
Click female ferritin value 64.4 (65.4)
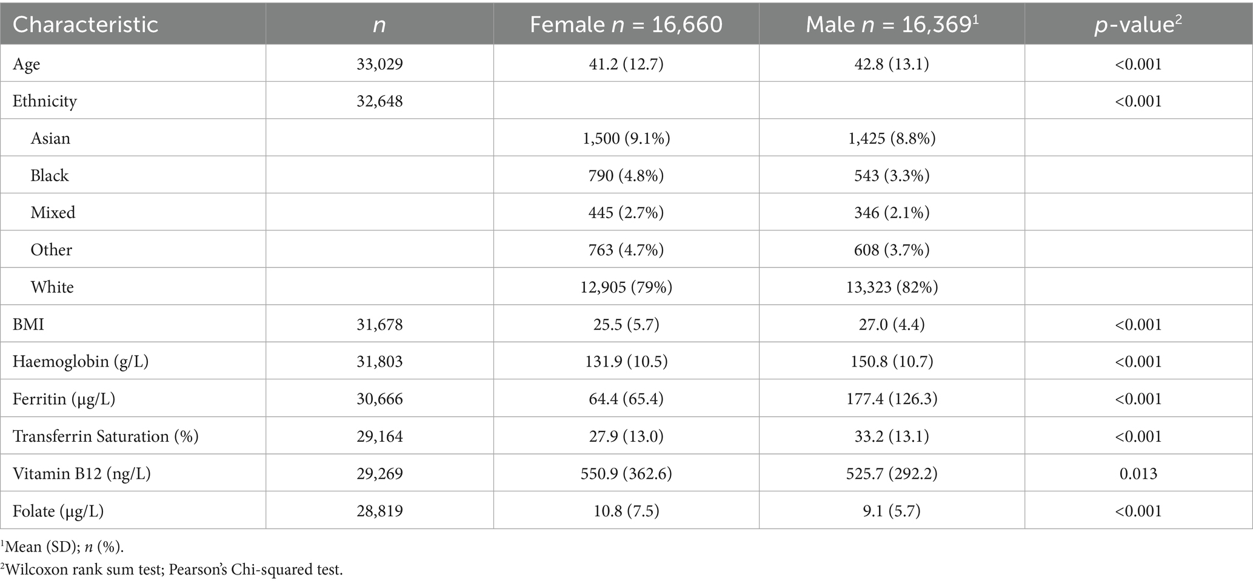(x=626, y=399)
